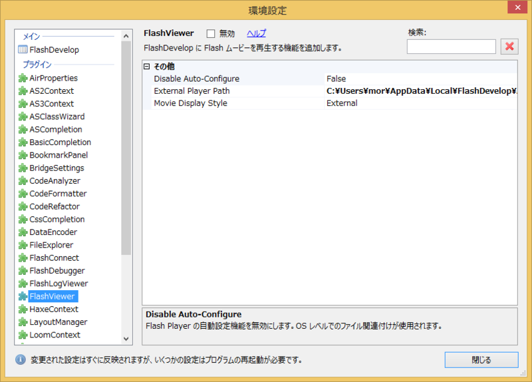Click the AS3Context plugin puzzle icon
The height and width of the screenshot is (382, 532).
[x=23, y=104]
